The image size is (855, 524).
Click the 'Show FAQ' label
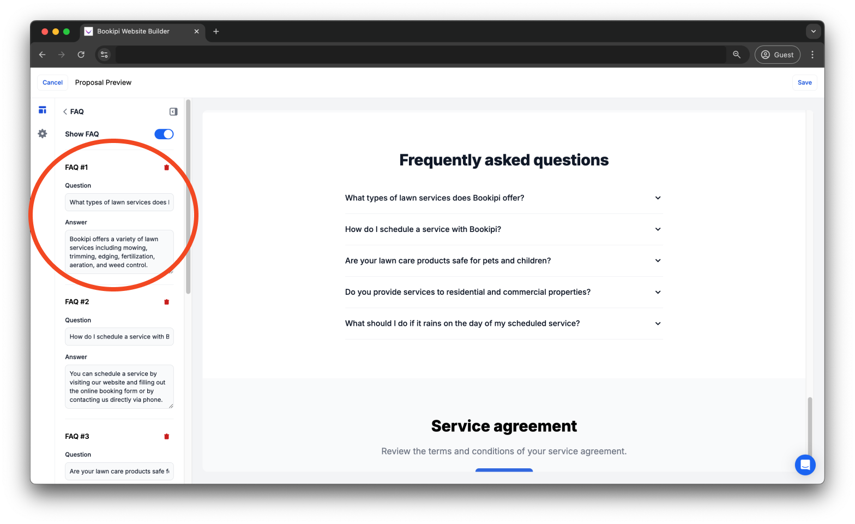[82, 134]
